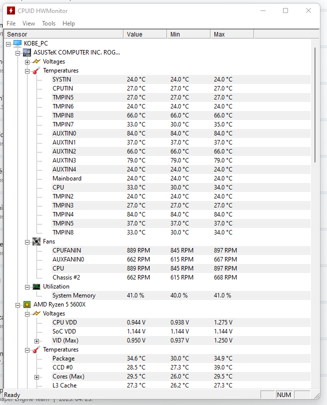The height and width of the screenshot is (405, 327).
Task: Collapse the Ryzen Voltages node
Action: click(27, 314)
